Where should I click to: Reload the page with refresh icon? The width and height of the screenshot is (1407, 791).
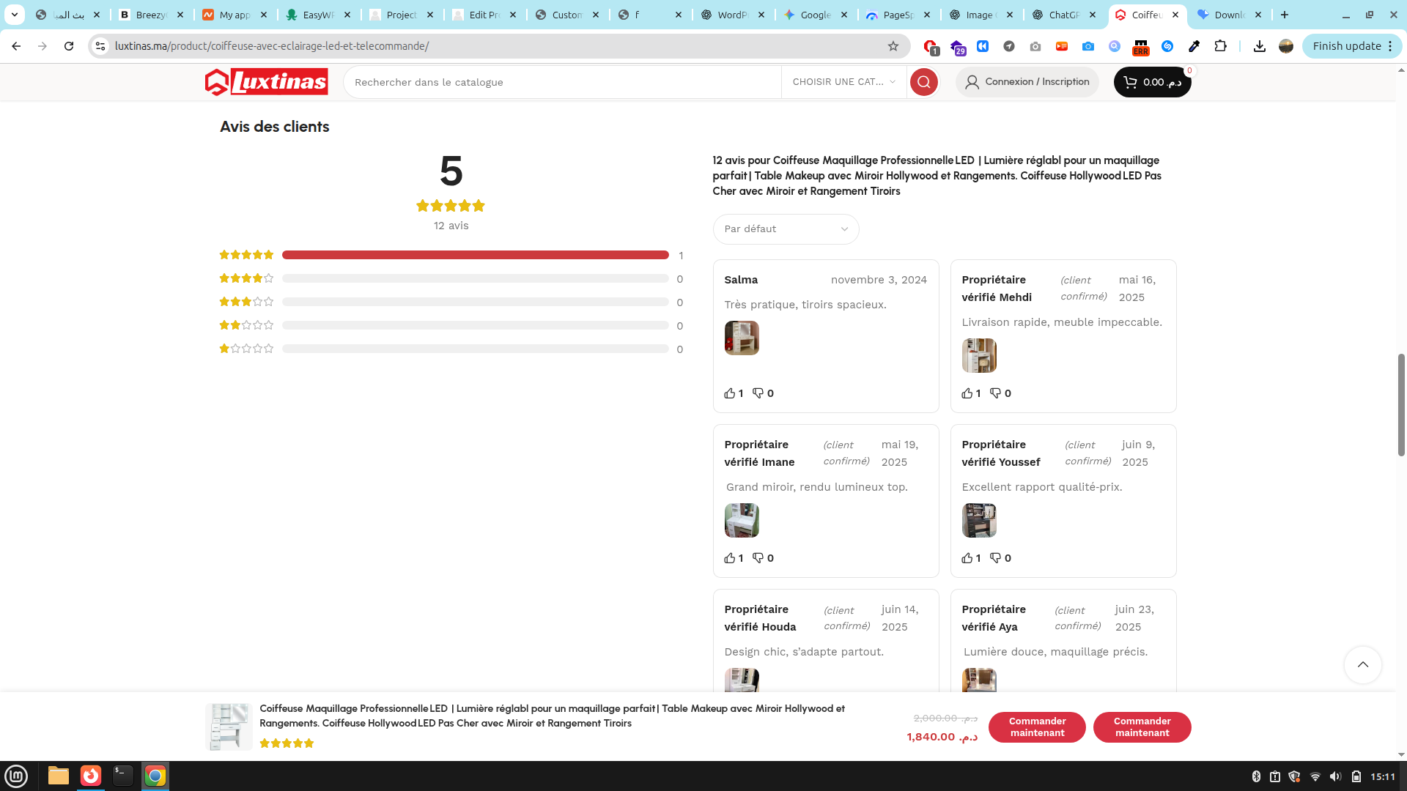click(x=69, y=46)
